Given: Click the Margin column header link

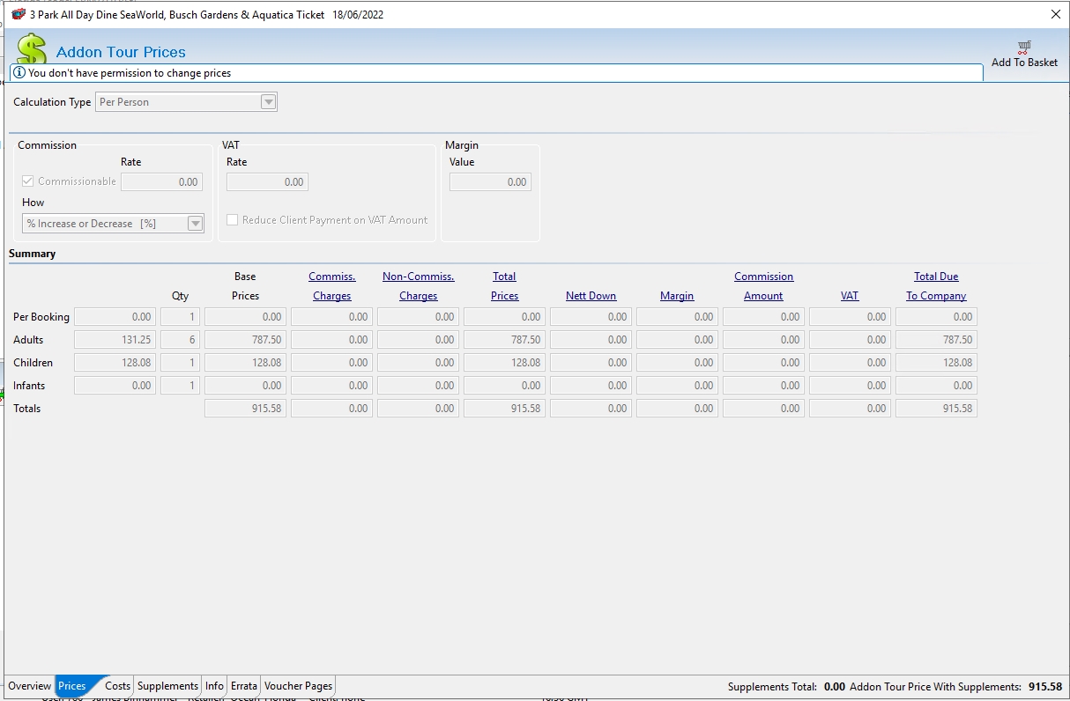Looking at the screenshot, I should [x=677, y=296].
